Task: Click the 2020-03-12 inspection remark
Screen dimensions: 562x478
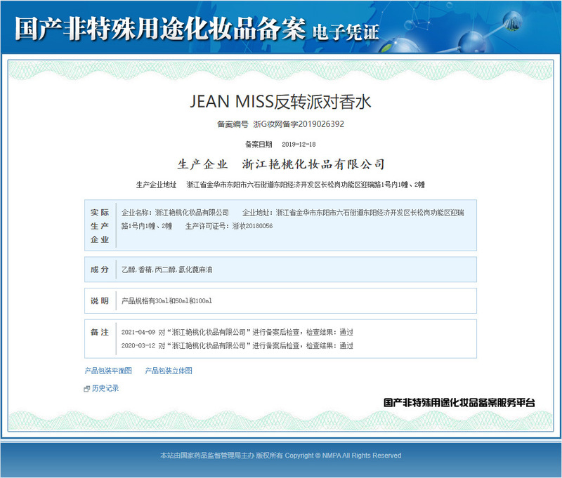Action: (237, 345)
